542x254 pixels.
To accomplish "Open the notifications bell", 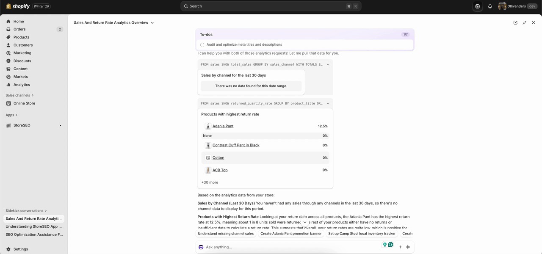I will click(x=490, y=6).
